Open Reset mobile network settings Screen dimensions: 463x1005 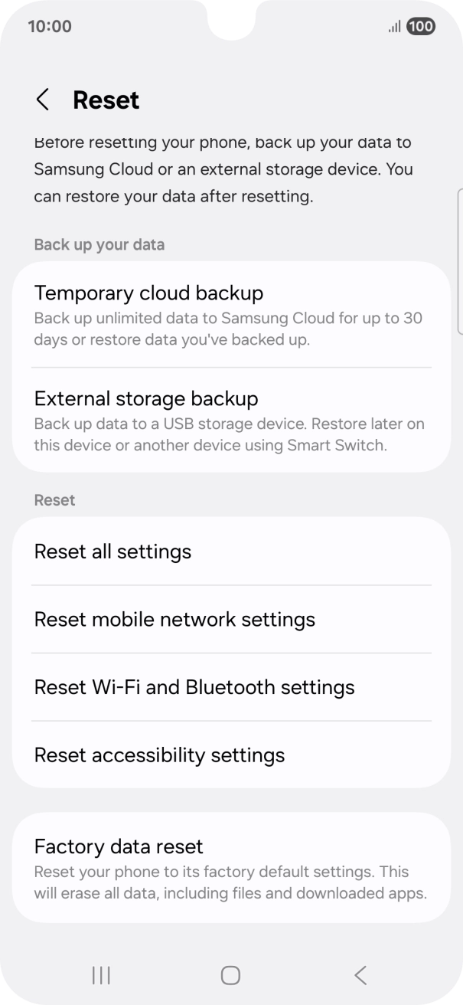[231, 619]
